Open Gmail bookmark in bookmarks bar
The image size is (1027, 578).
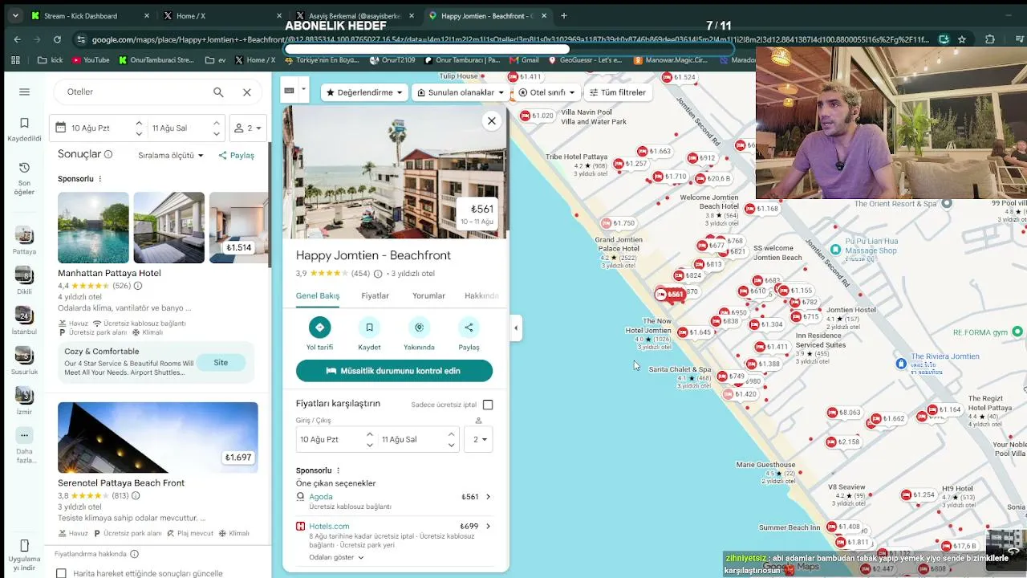pyautogui.click(x=524, y=60)
